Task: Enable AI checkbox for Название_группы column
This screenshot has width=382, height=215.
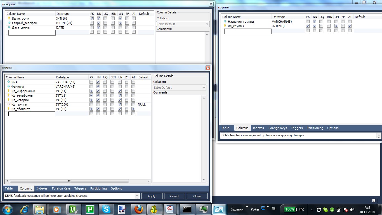Action: (350, 22)
